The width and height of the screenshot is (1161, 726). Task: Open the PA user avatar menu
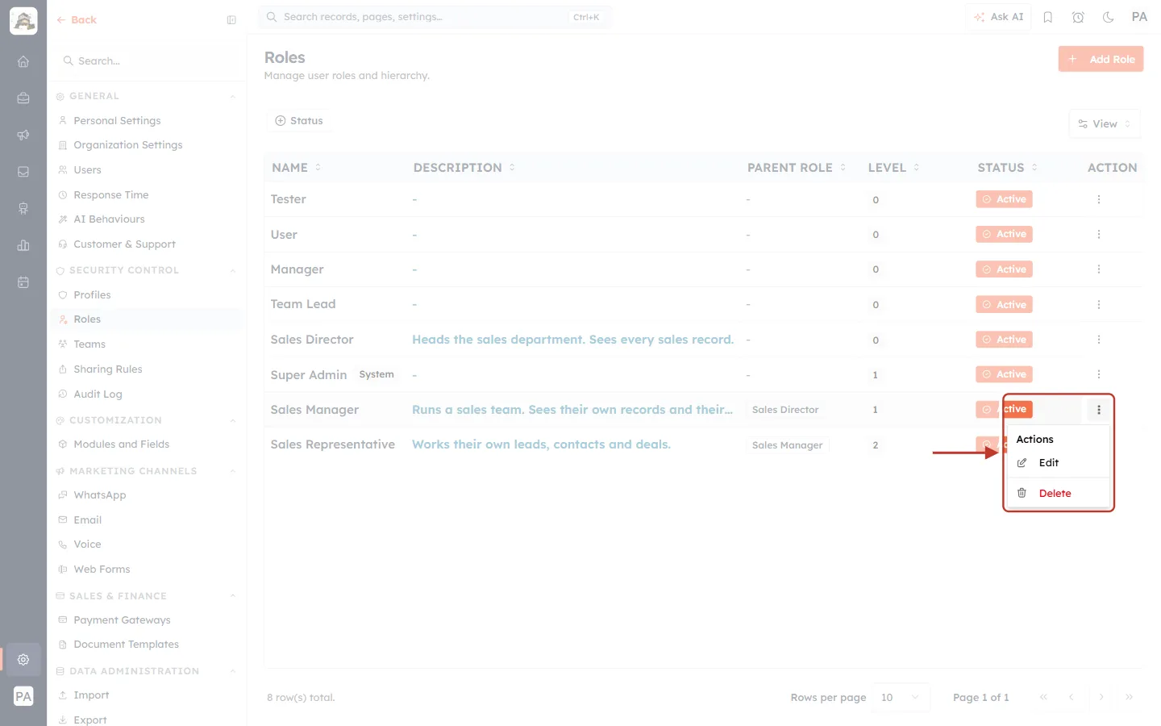pyautogui.click(x=1139, y=17)
